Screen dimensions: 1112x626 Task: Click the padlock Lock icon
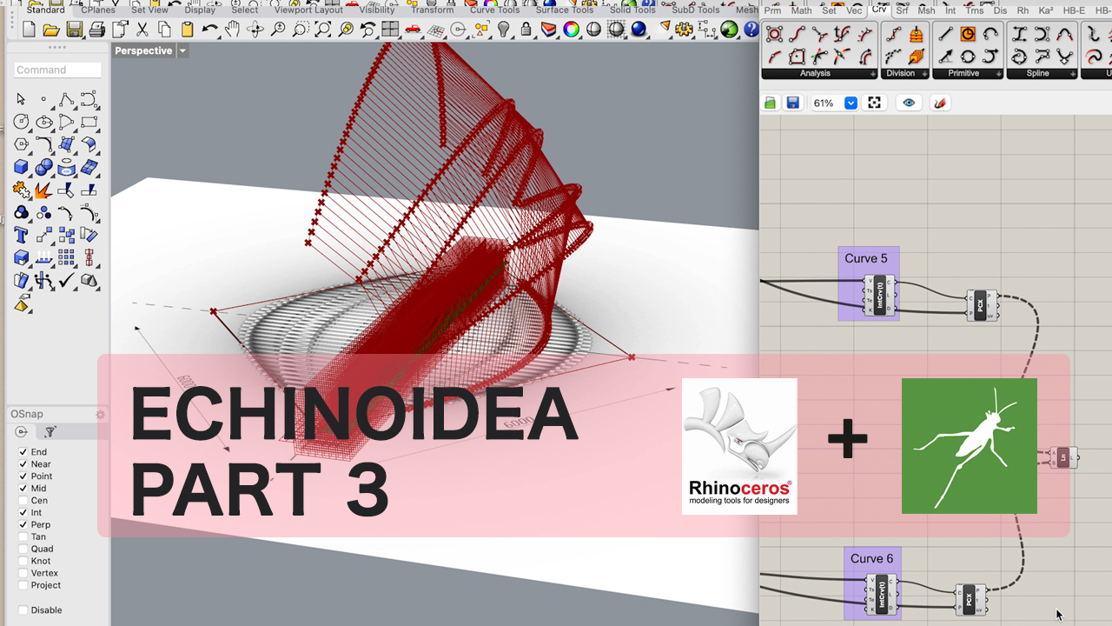[526, 30]
